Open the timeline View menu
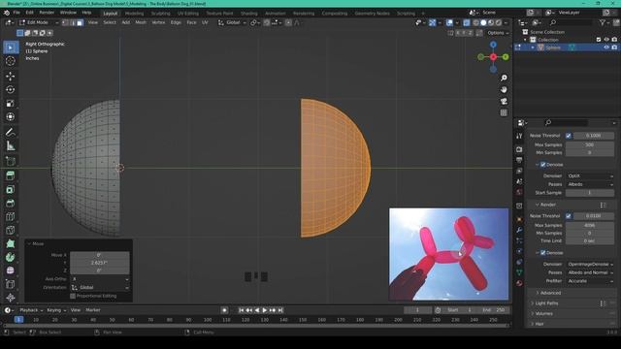The image size is (621, 349). pyautogui.click(x=76, y=310)
